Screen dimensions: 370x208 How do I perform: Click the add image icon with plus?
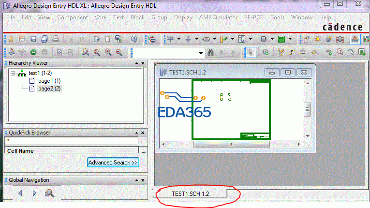click(362, 52)
